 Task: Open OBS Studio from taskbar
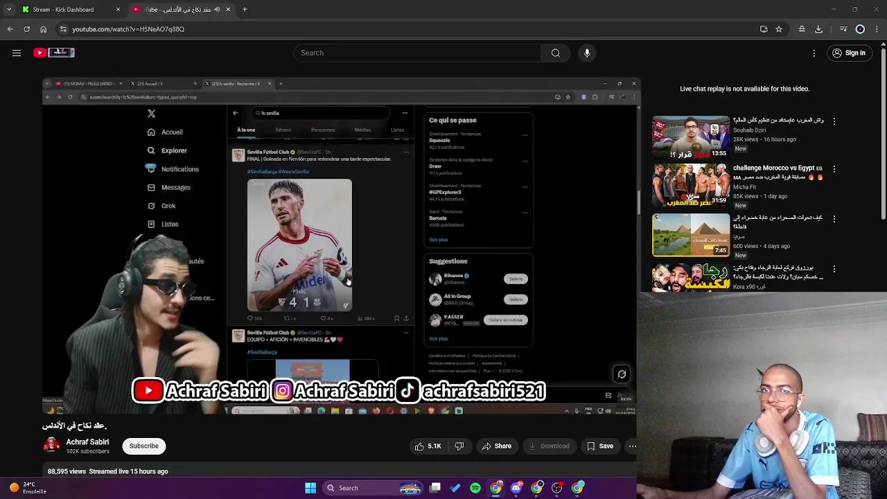point(557,488)
